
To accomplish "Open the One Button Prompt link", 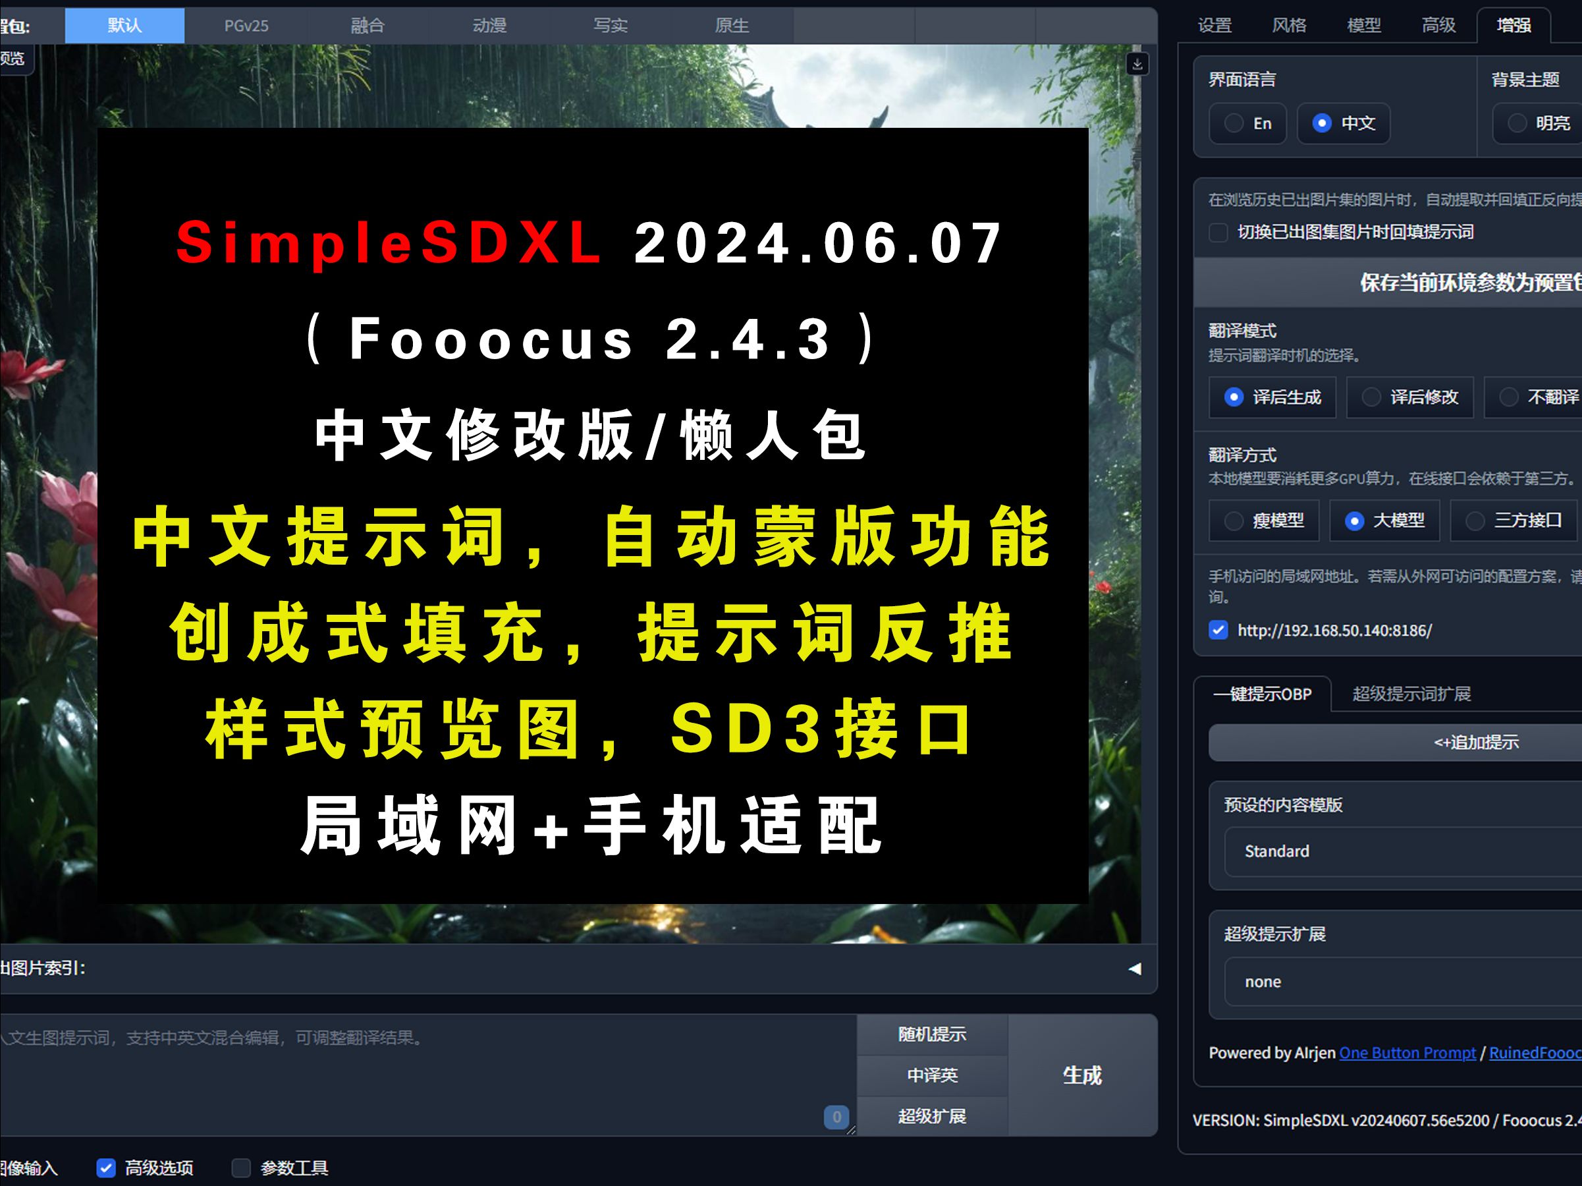I will pos(1407,1053).
